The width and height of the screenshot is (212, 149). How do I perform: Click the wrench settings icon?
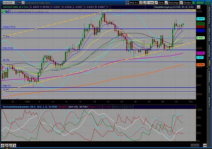click(145, 3)
